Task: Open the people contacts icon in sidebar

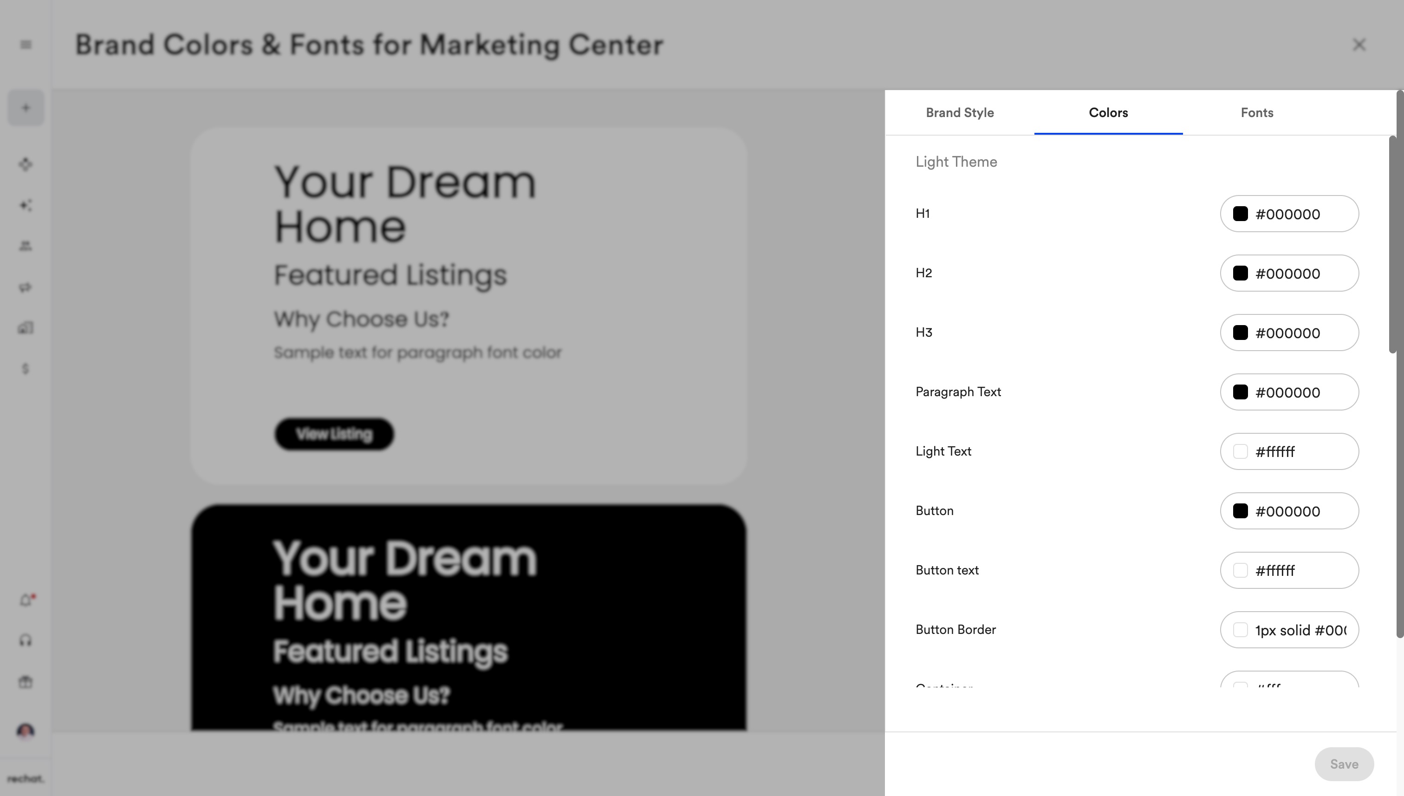Action: pos(26,246)
